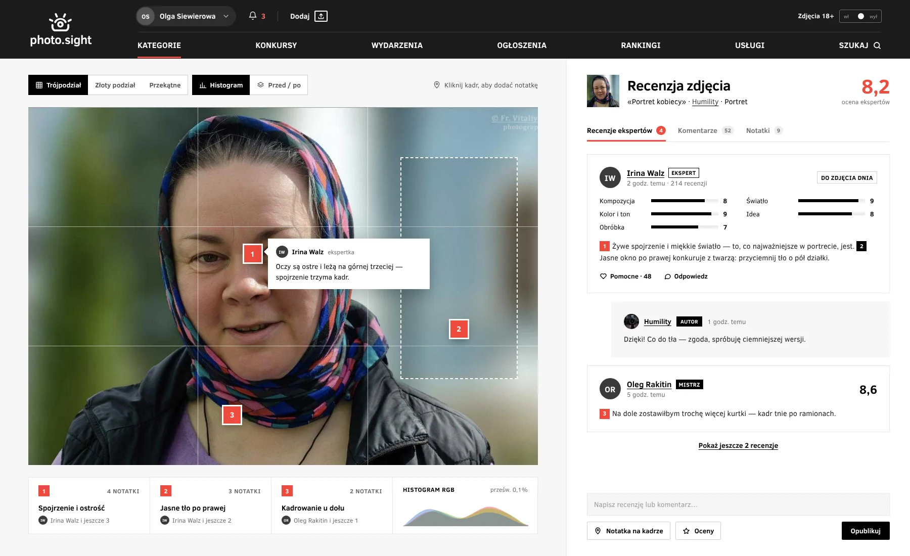Image resolution: width=910 pixels, height=556 pixels.
Task: Click the Opublikuj button
Action: [x=866, y=531]
